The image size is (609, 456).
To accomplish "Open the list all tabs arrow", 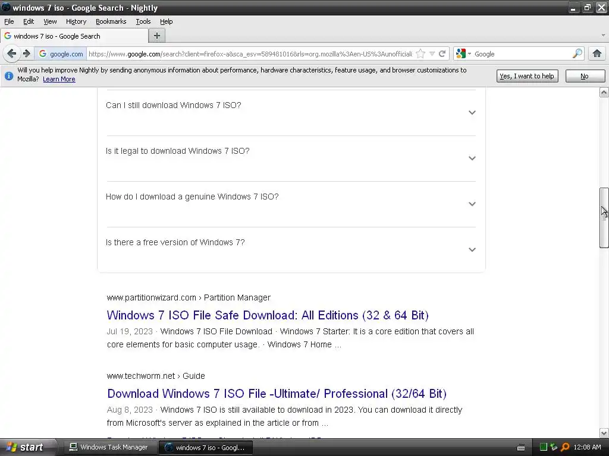I will (x=603, y=36).
